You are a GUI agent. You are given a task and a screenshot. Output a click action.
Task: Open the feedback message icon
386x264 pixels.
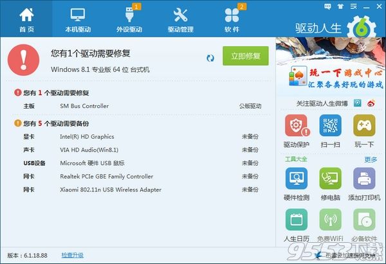point(327,6)
